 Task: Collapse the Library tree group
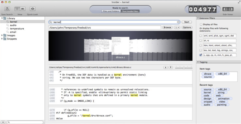[2, 18]
